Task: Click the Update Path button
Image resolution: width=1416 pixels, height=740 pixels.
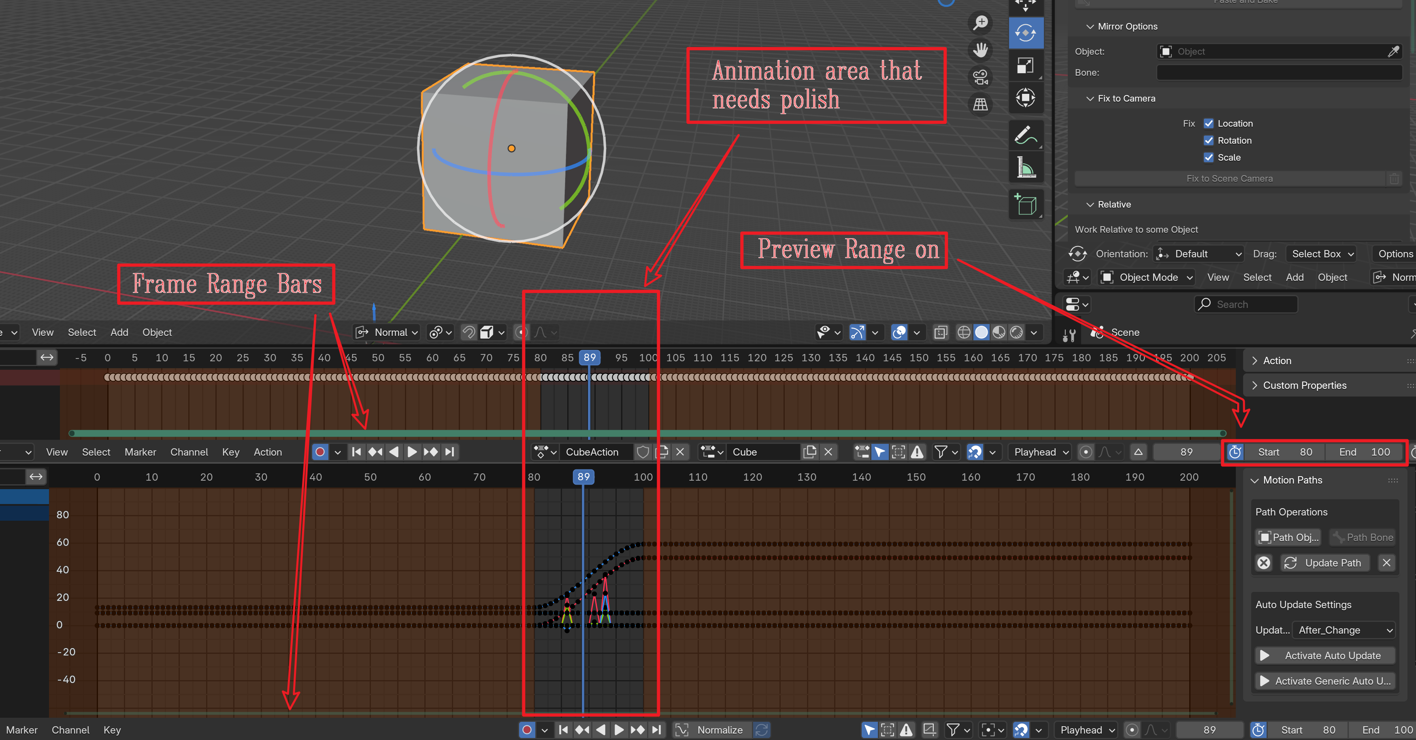Action: click(x=1325, y=563)
